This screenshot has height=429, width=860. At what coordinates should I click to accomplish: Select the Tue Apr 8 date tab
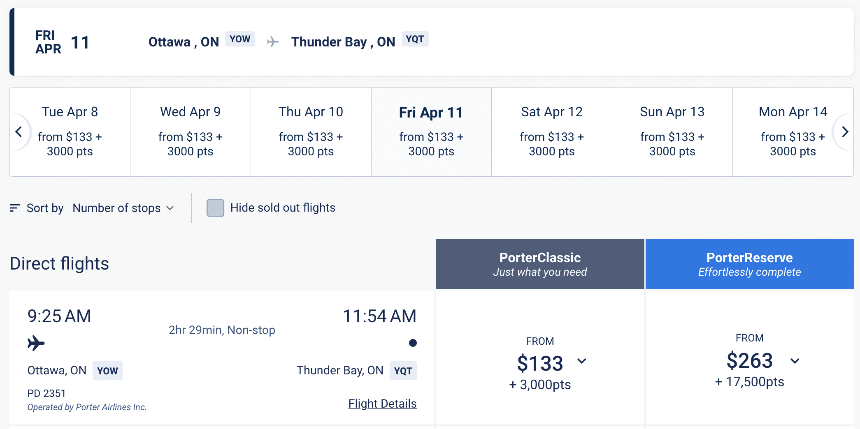[70, 131]
